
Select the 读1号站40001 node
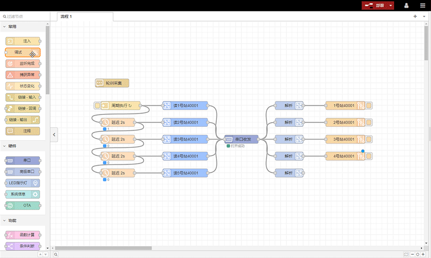(x=185, y=106)
